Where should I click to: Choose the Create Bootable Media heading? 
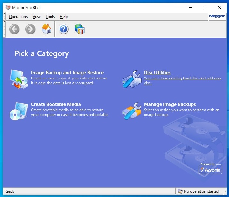[x=56, y=104]
